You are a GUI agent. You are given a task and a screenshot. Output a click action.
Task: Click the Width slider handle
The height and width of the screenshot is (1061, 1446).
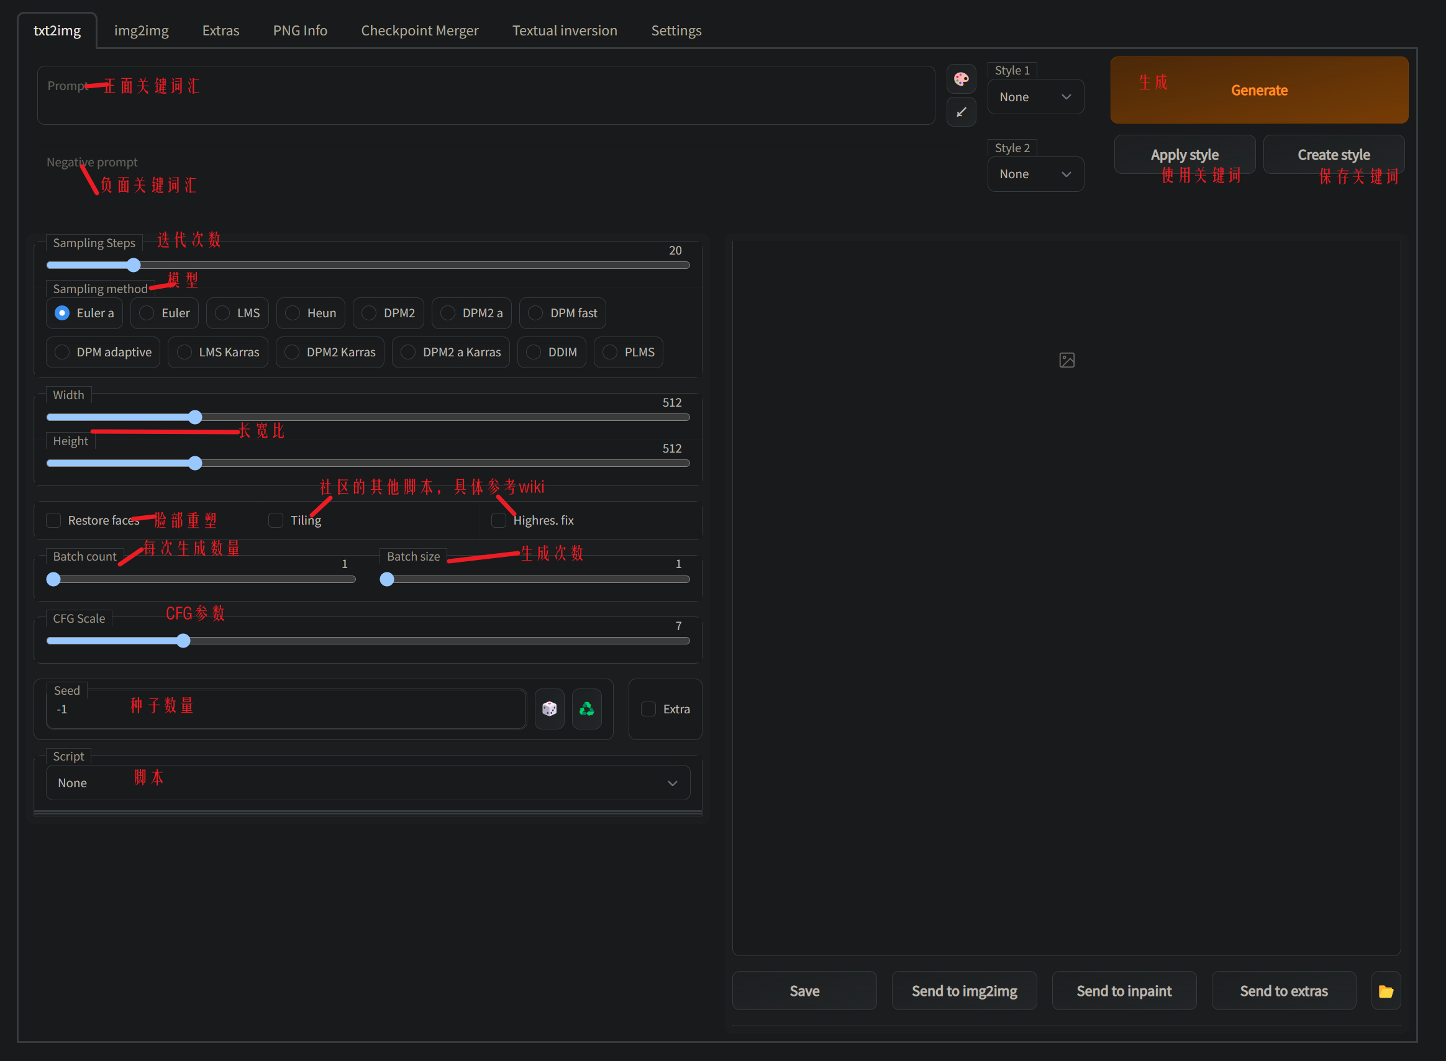click(x=195, y=417)
